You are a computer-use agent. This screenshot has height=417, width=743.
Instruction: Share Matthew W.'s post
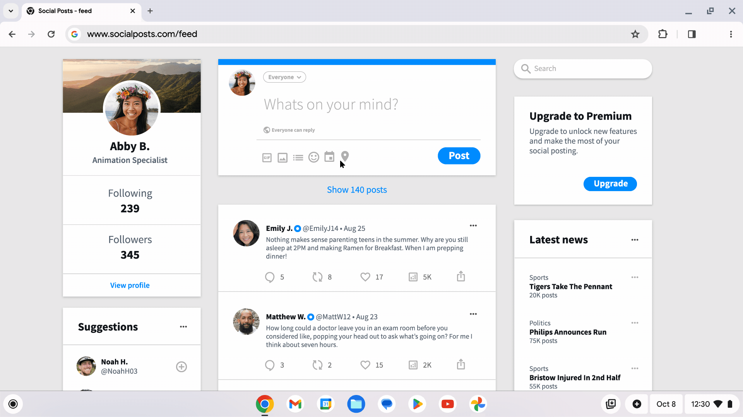[461, 364]
